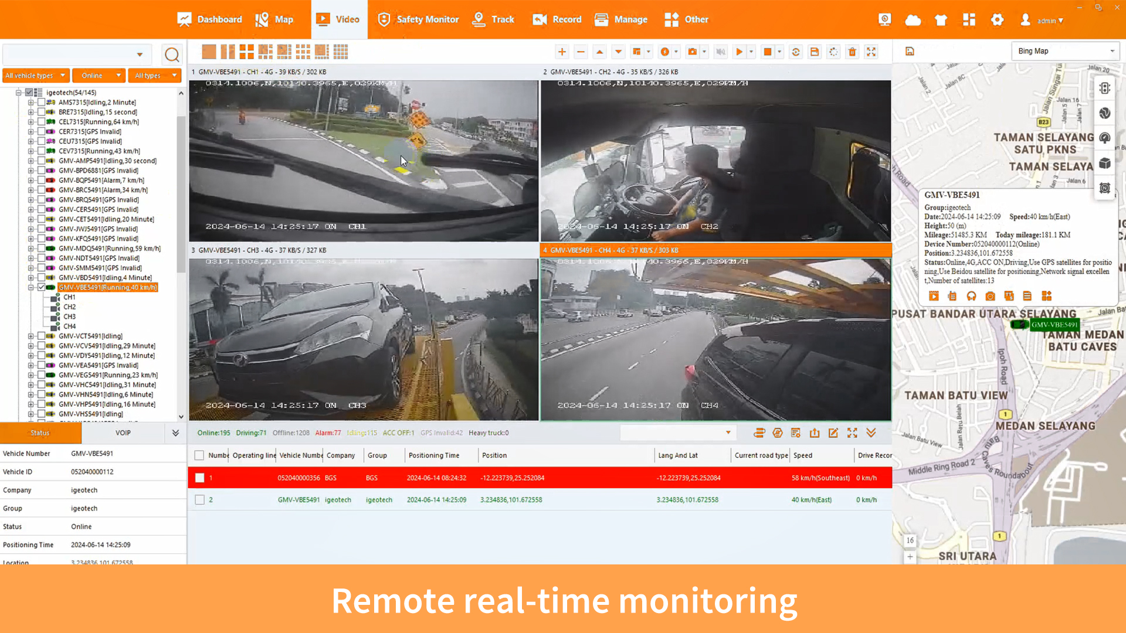The width and height of the screenshot is (1126, 633).
Task: Select the densest multi-view grid layout
Action: [x=341, y=52]
